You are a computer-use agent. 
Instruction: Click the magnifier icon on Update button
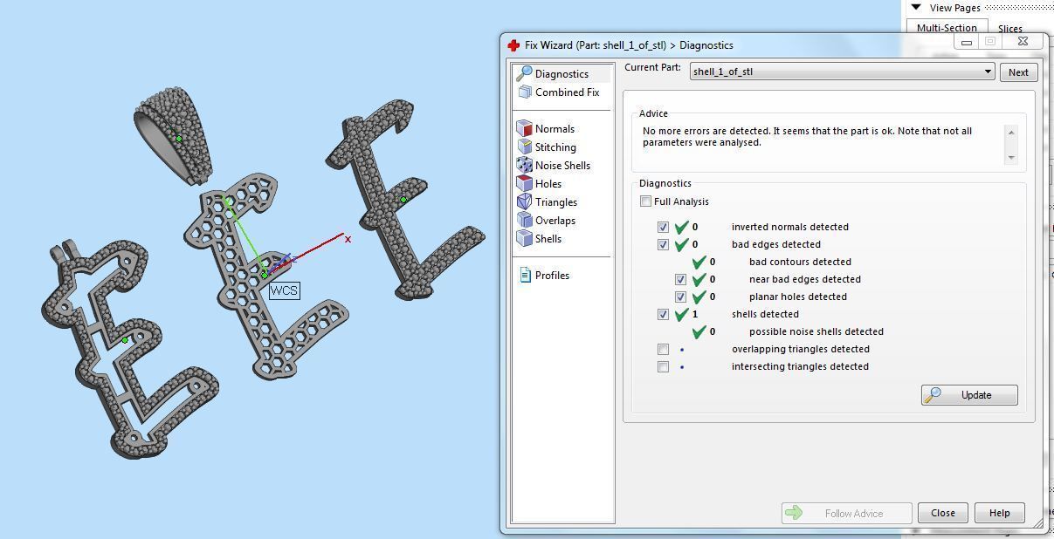pos(933,395)
